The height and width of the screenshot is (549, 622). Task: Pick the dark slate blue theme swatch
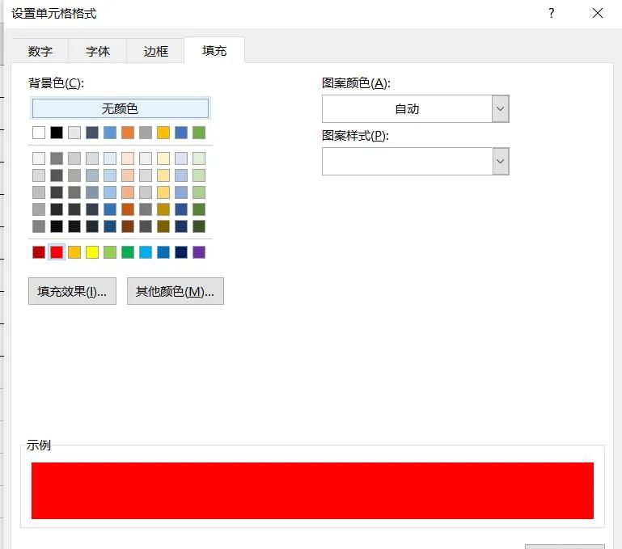92,133
